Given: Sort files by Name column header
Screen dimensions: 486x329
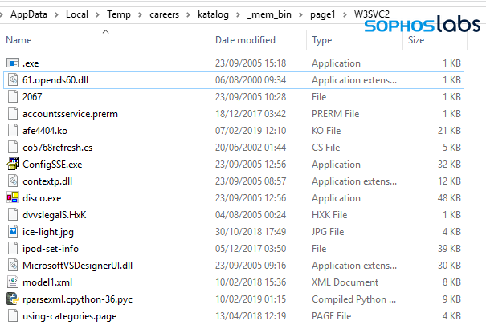Looking at the screenshot, I should pos(19,39).
